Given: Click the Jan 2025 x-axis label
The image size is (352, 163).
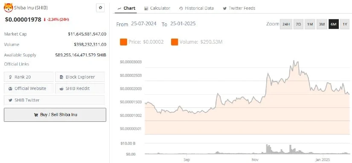Looking at the screenshot, I should (323, 160).
